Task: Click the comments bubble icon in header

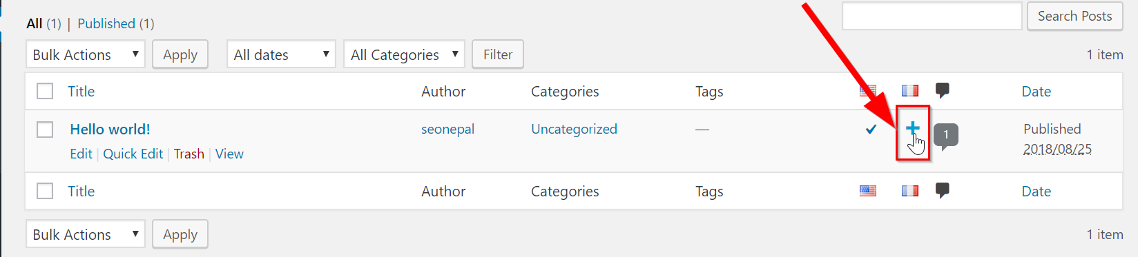Action: coord(943,91)
